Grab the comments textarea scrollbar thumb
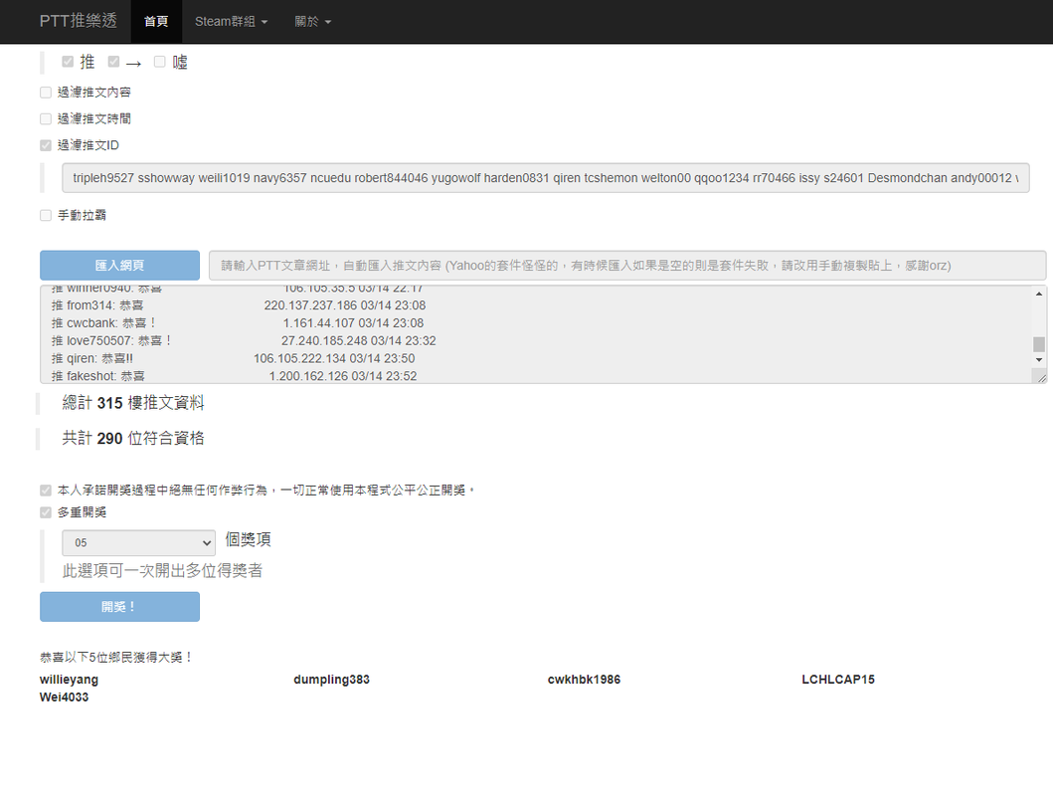This screenshot has width=1053, height=796. (x=1039, y=344)
